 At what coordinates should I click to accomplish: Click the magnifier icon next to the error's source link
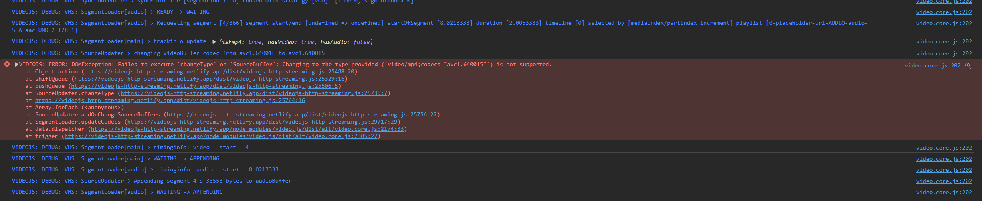click(x=968, y=66)
